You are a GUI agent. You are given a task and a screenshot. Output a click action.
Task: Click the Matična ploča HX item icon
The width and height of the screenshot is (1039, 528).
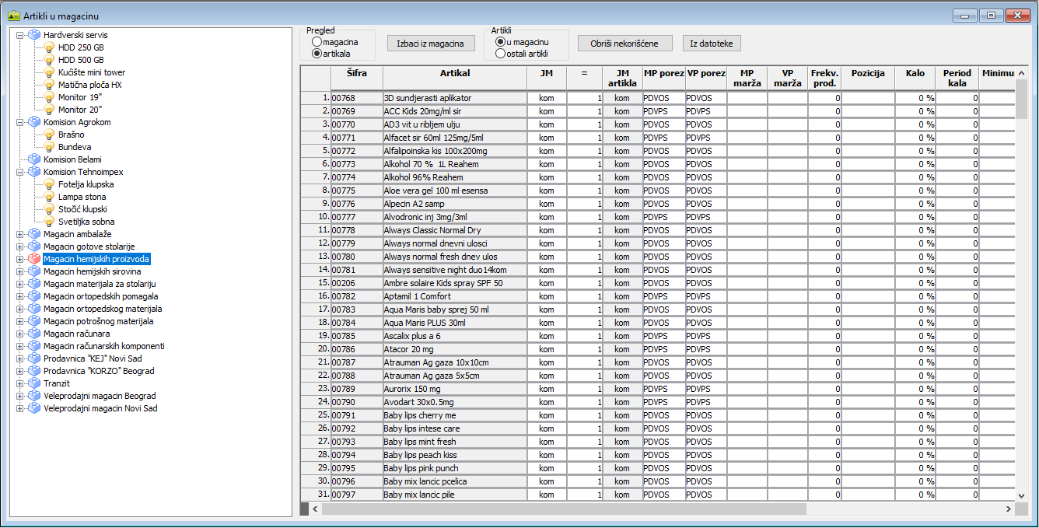49,85
